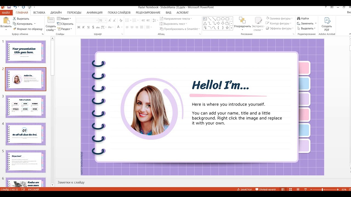Expand the shapes gallery more arrow
351x197 pixels.
[231, 28]
